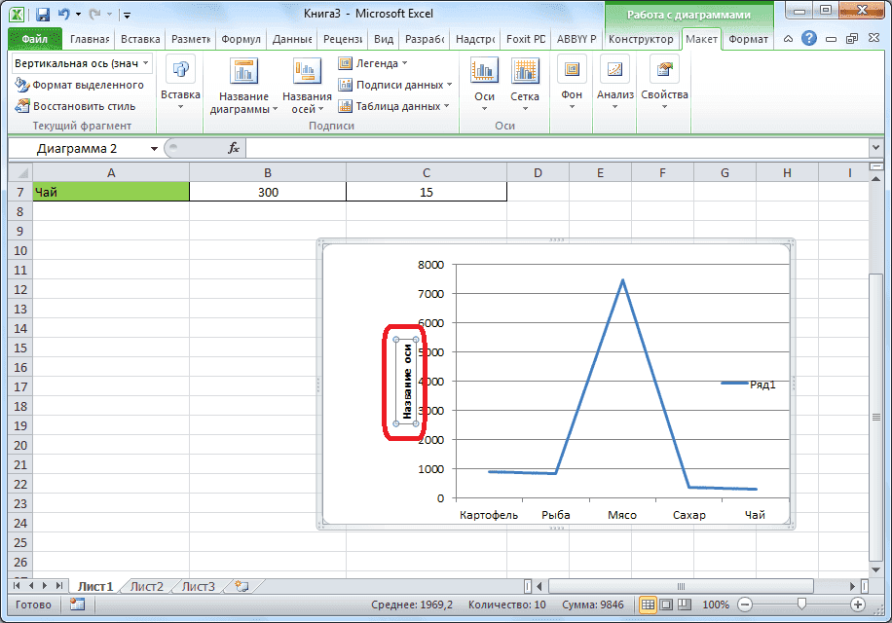The image size is (892, 623).
Task: Open Excel Help via the question mark icon
Action: pyautogui.click(x=808, y=38)
